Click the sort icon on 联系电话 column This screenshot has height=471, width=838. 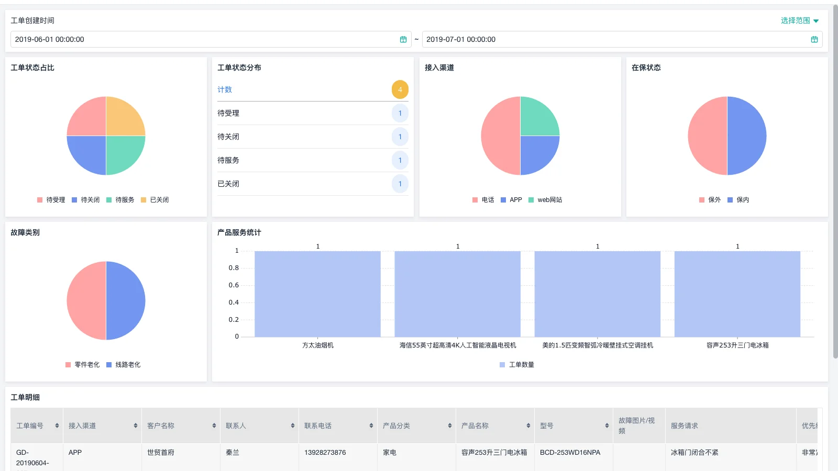point(371,425)
